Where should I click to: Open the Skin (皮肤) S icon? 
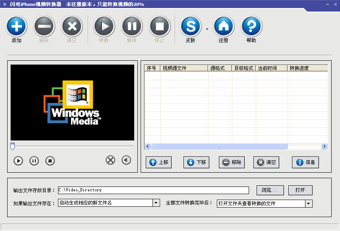point(191,27)
